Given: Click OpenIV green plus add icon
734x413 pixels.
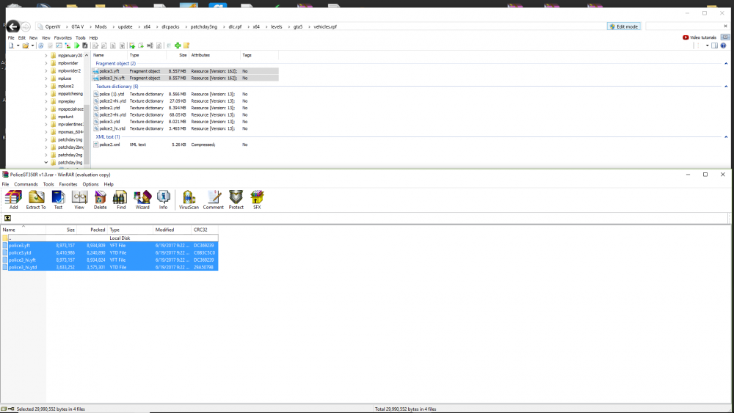Looking at the screenshot, I should (178, 45).
